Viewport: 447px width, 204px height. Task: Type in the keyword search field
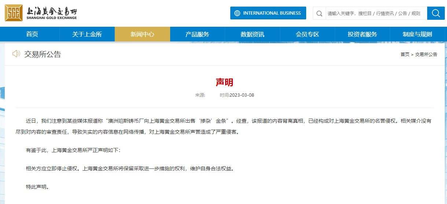374,14
